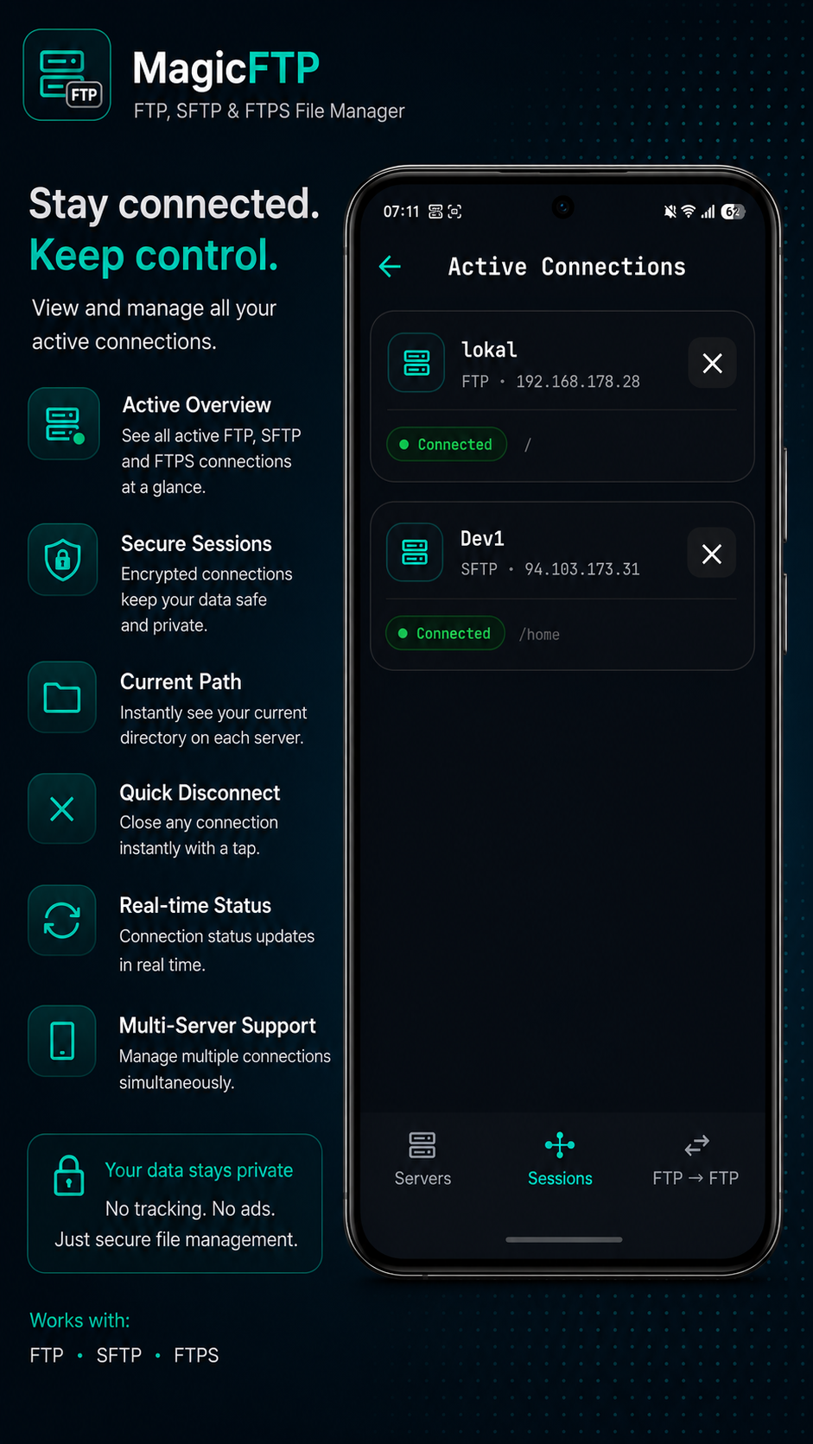Open the FTP → FTP tab
The image size is (813, 1444).
695,1159
